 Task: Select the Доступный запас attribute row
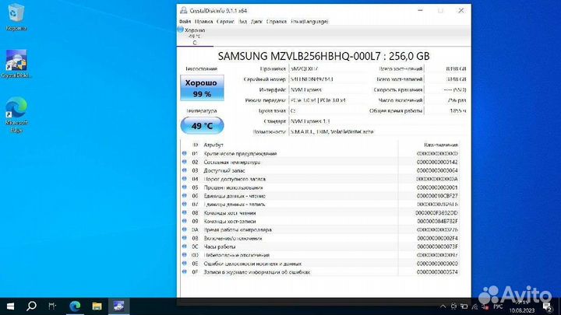click(x=320, y=170)
